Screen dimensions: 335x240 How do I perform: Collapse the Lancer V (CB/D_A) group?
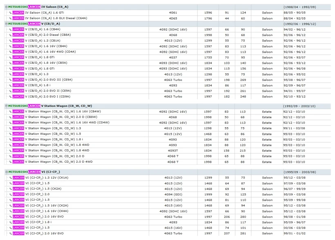pos(7,24)
